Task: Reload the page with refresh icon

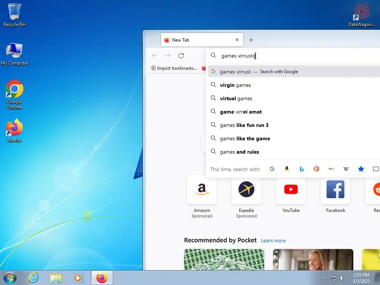Action: (181, 56)
